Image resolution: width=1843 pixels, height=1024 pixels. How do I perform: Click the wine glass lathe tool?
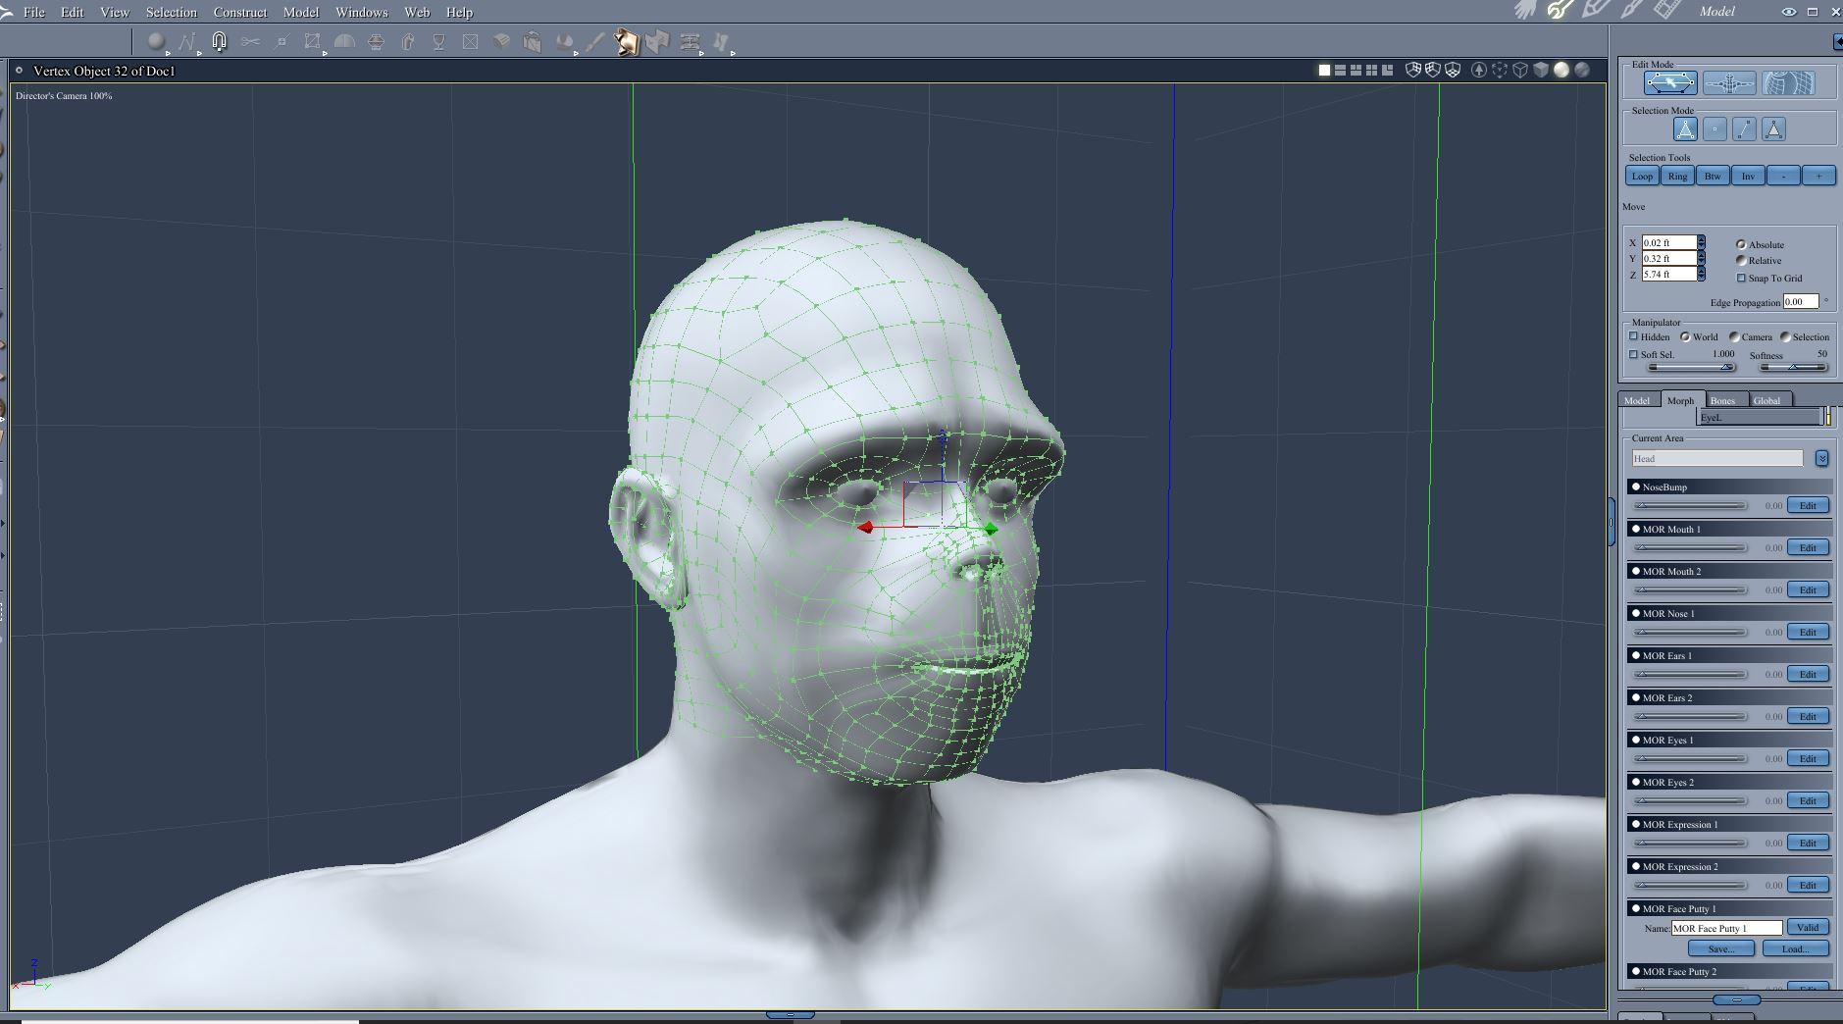tap(438, 41)
